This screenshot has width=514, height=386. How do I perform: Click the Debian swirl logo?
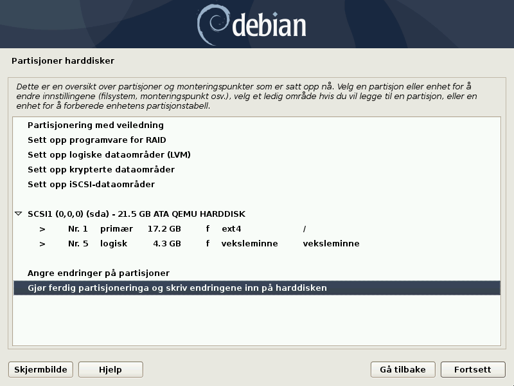(213, 24)
